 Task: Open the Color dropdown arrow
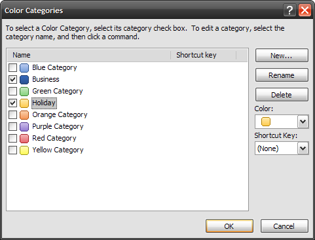303,122
